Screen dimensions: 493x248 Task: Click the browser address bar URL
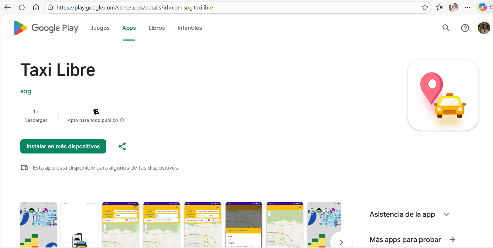pos(135,8)
